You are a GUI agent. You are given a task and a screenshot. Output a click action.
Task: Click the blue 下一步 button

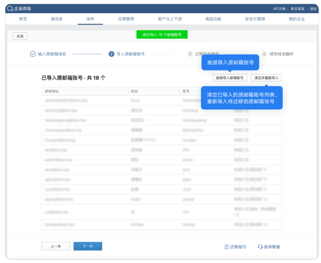(88, 246)
